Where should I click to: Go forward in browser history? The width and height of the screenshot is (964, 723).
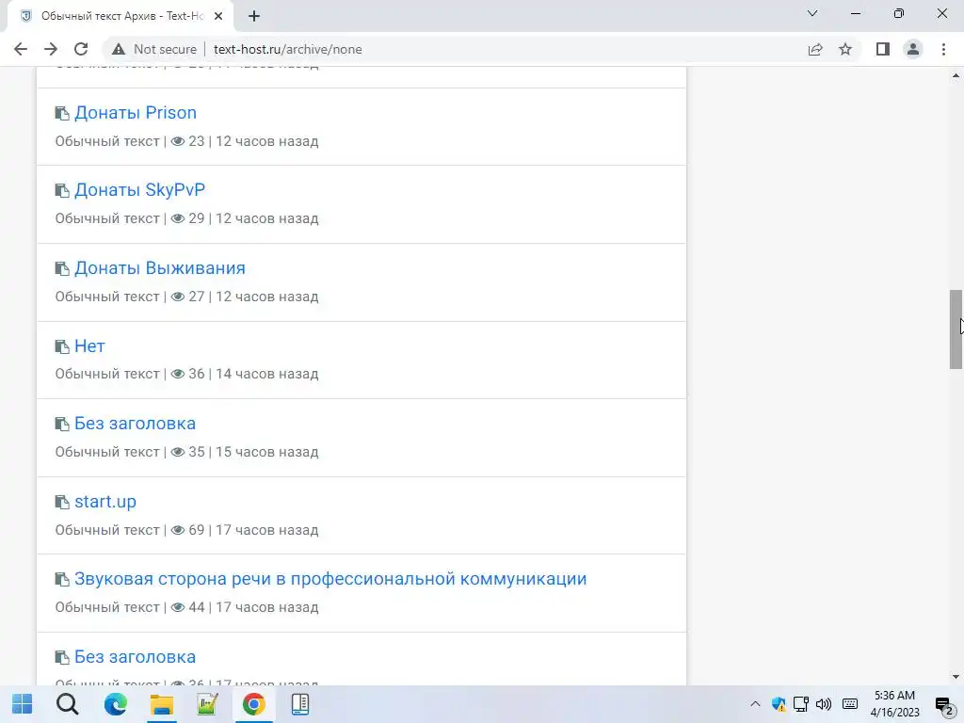(x=51, y=49)
